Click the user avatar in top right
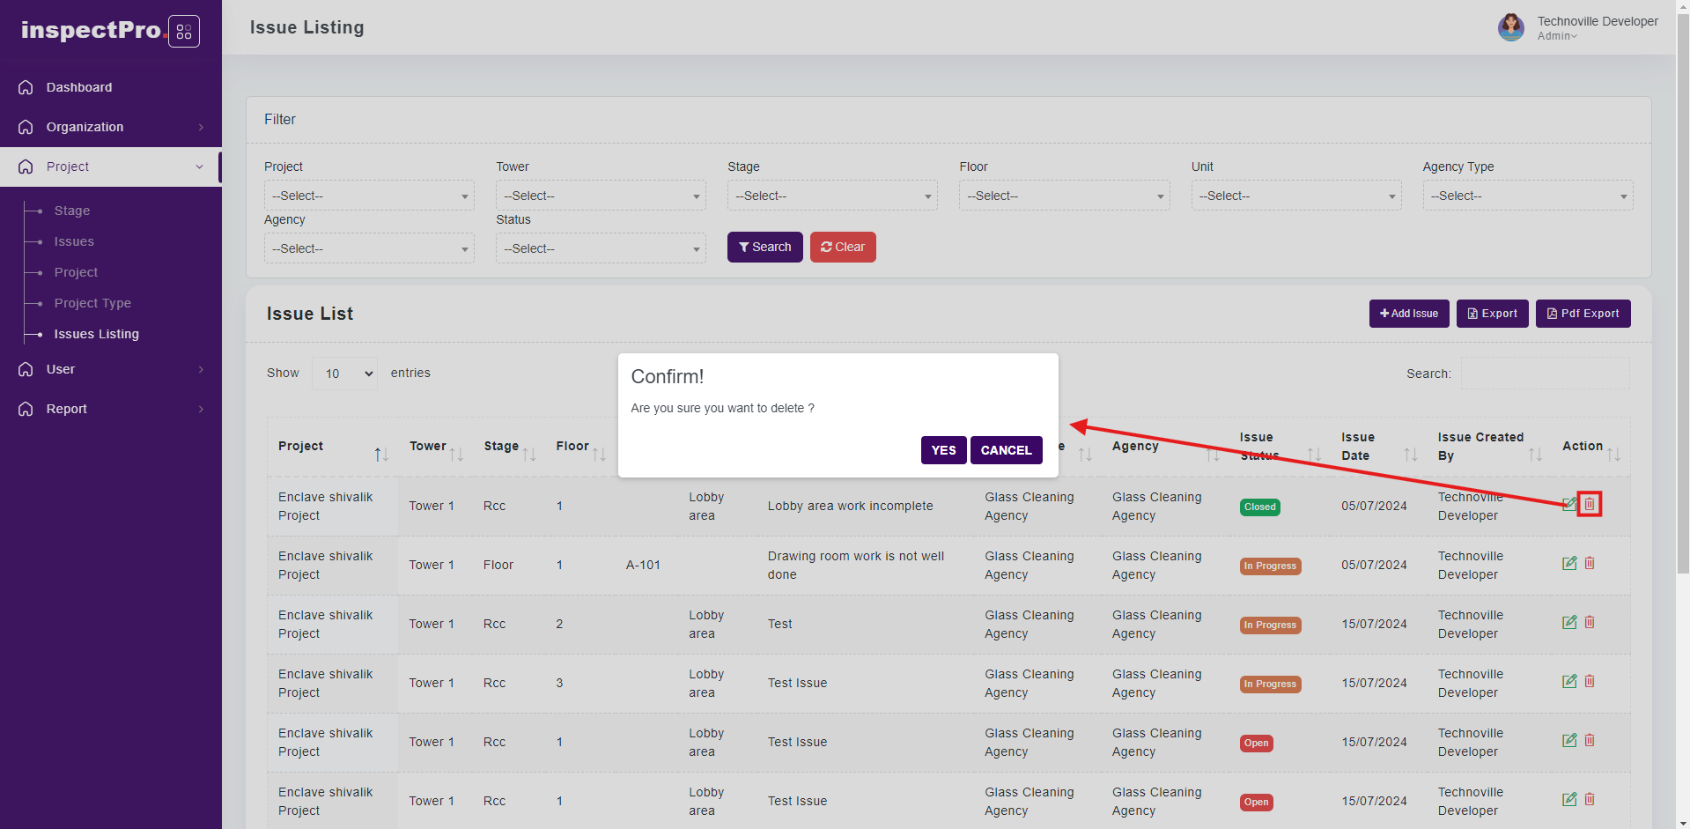Viewport: 1690px width, 829px height. pyautogui.click(x=1510, y=27)
